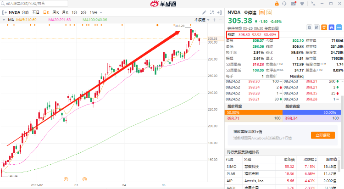
Task: Click the 立即獲取 button
Action: [x=323, y=135]
